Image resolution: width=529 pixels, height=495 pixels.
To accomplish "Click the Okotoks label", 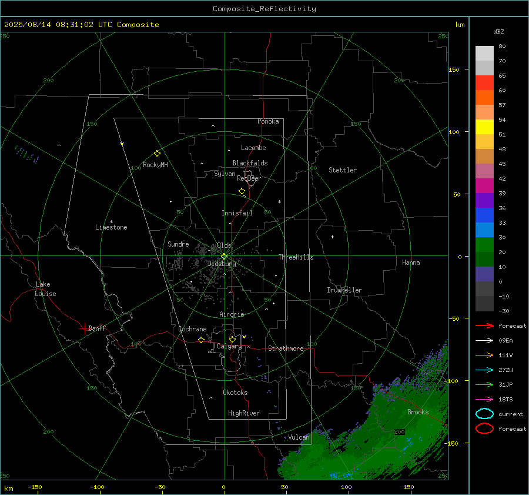I will pyautogui.click(x=235, y=393).
